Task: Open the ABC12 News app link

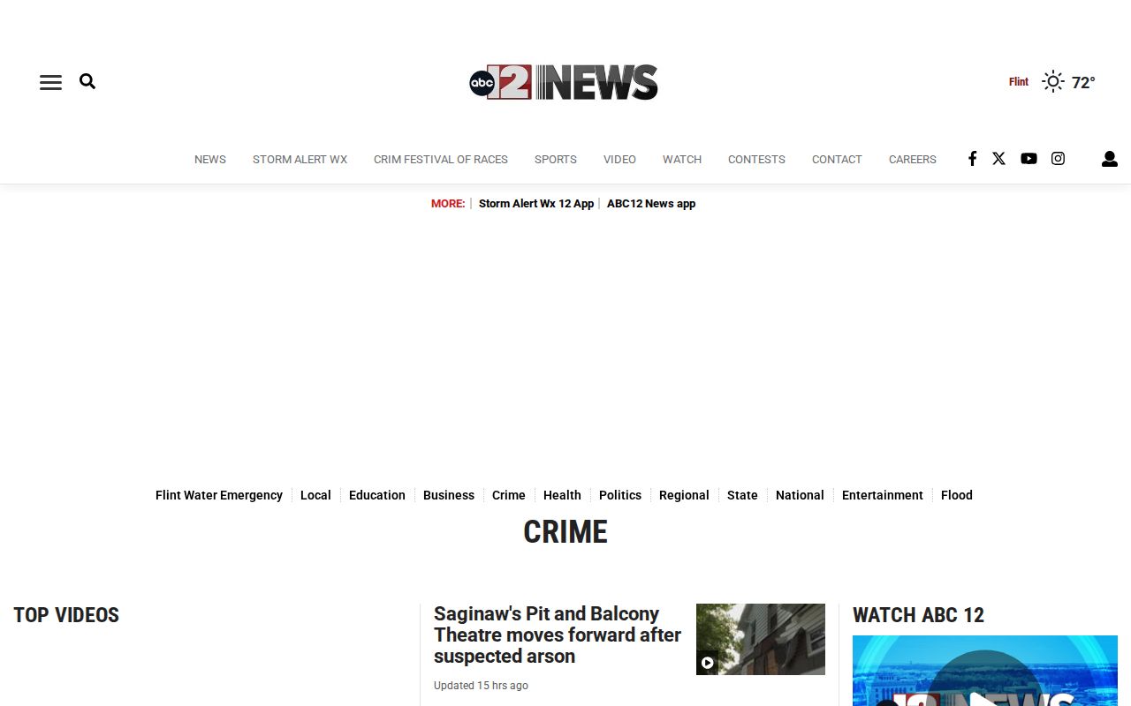Action: (651, 204)
